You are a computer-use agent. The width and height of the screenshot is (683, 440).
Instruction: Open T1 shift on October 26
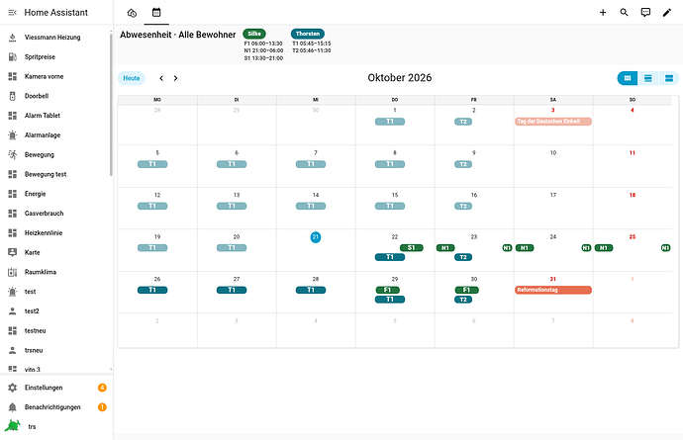(x=152, y=290)
